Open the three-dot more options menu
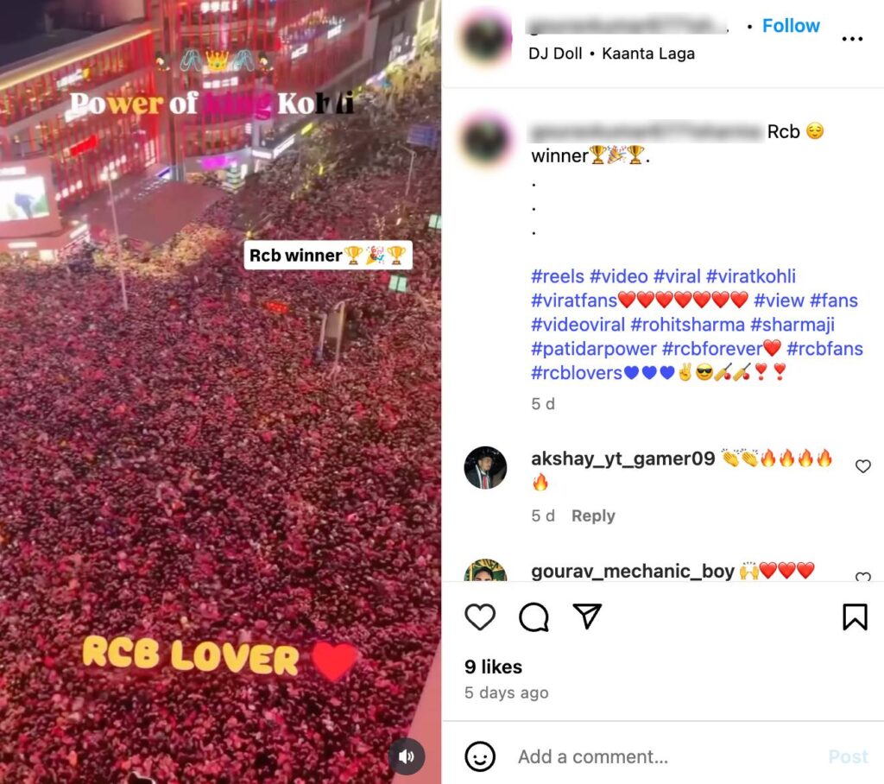The height and width of the screenshot is (784, 884). pos(852,39)
